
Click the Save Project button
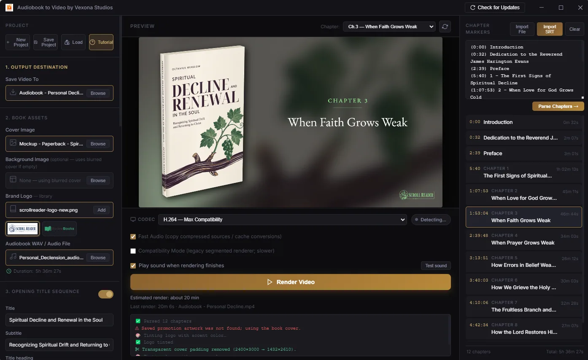pyautogui.click(x=46, y=42)
